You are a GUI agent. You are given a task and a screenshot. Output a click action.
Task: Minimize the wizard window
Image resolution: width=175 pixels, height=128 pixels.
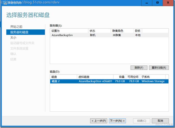click(147, 3)
